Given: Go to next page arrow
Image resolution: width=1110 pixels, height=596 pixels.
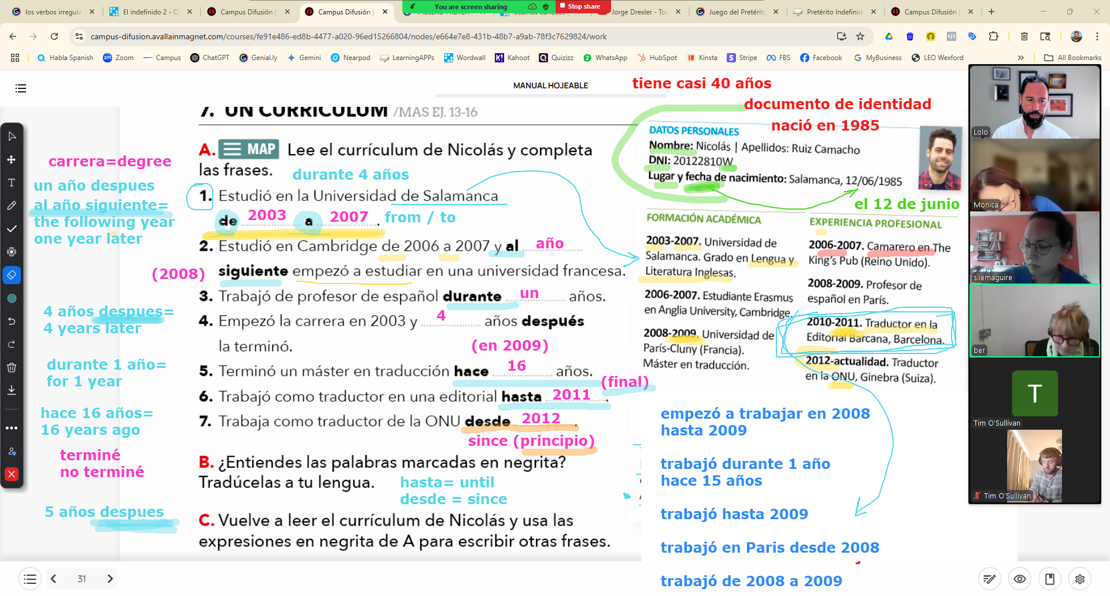Looking at the screenshot, I should pyautogui.click(x=110, y=579).
